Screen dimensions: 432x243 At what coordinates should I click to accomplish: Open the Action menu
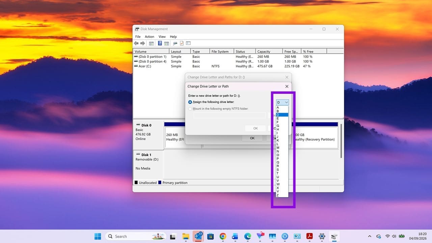(150, 36)
